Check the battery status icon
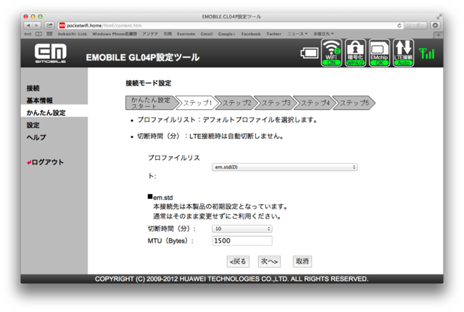 (310, 54)
